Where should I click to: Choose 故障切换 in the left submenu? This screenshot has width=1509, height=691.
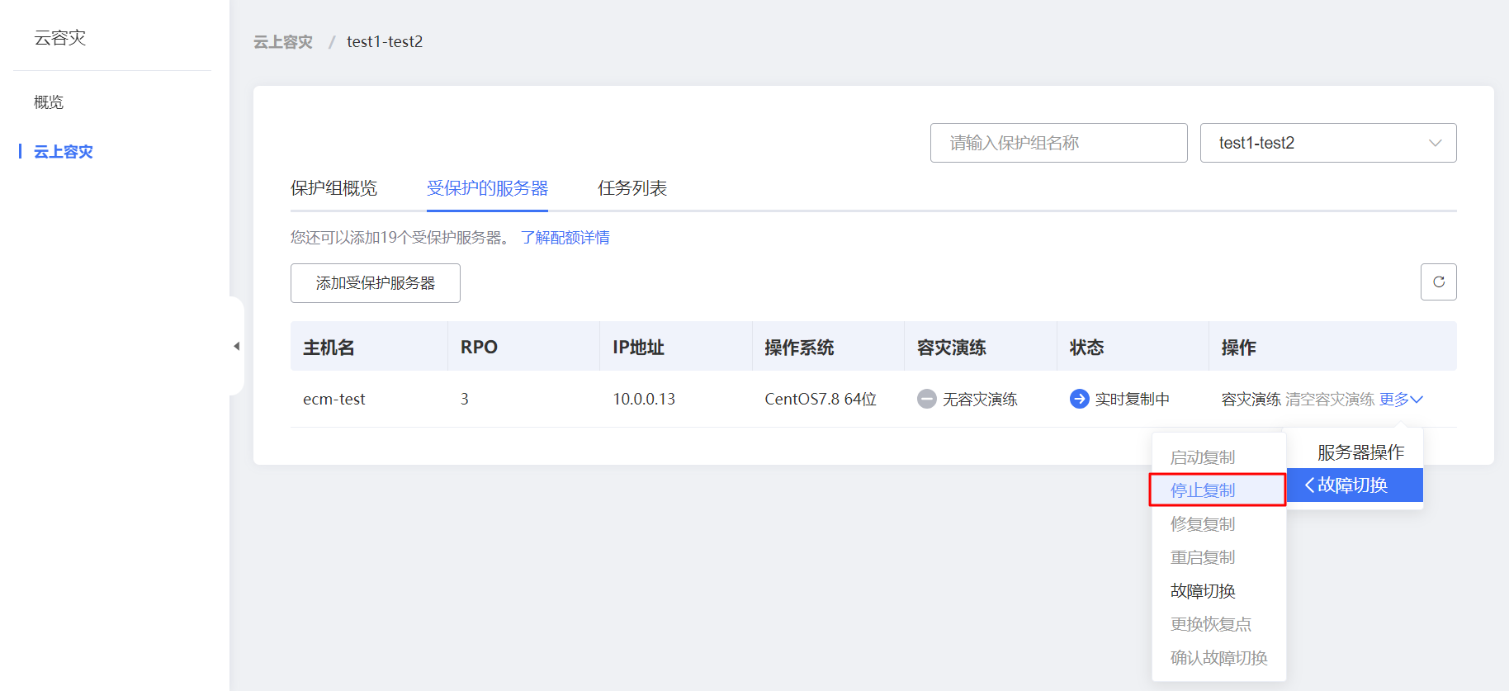[1203, 591]
